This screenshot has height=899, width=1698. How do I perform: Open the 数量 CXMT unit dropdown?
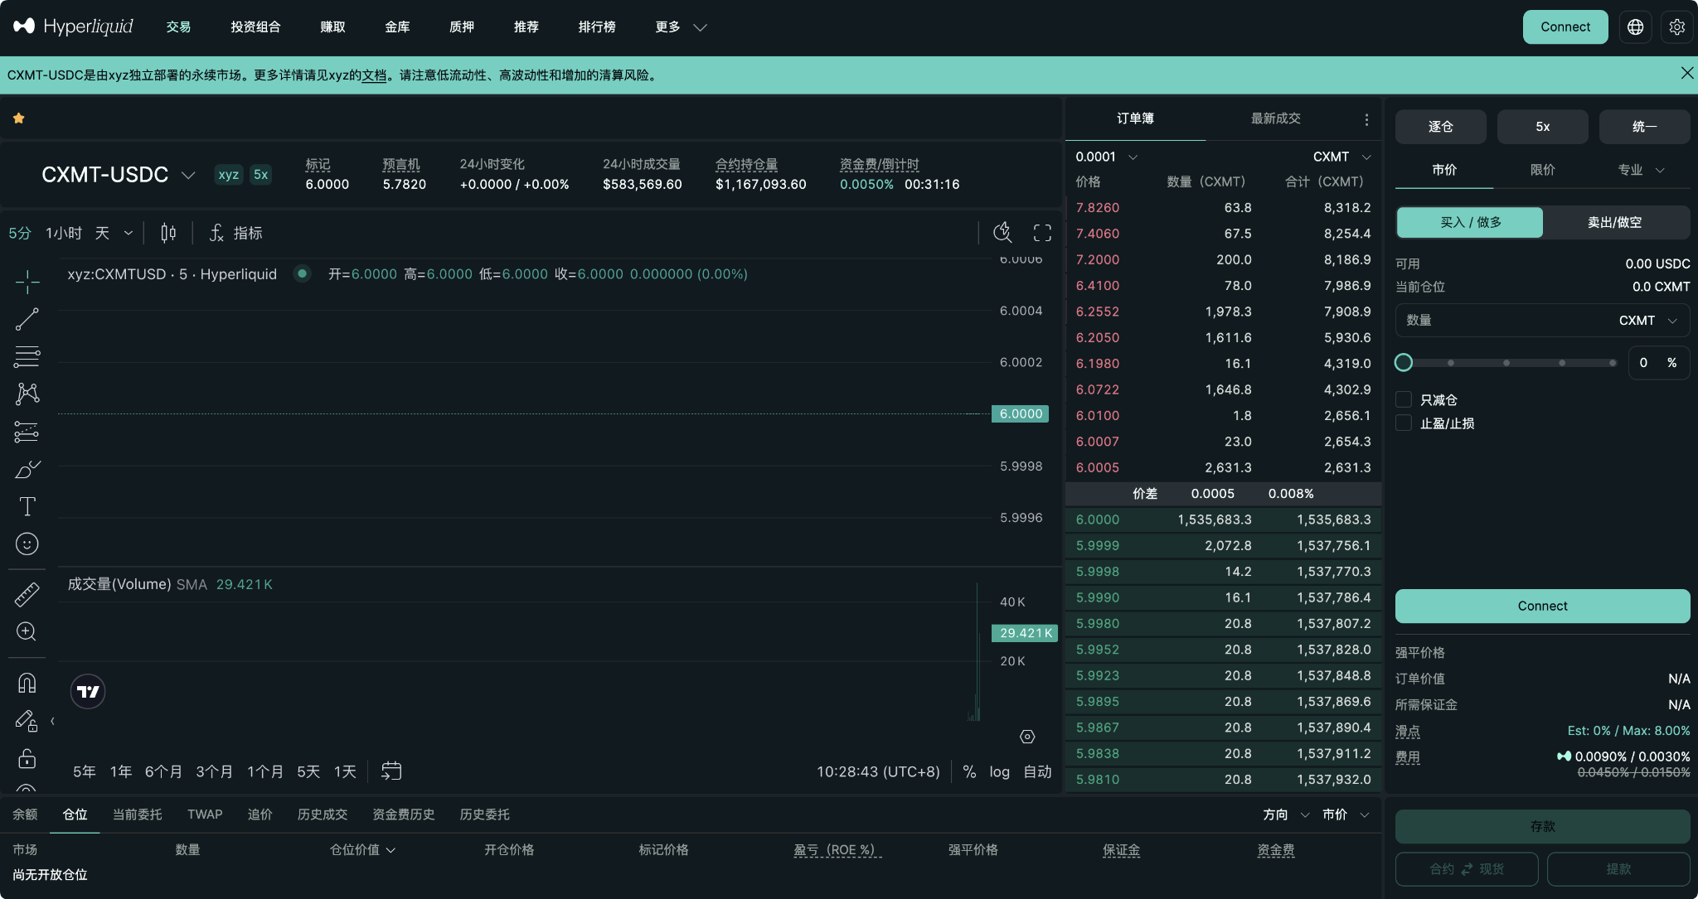coord(1648,321)
